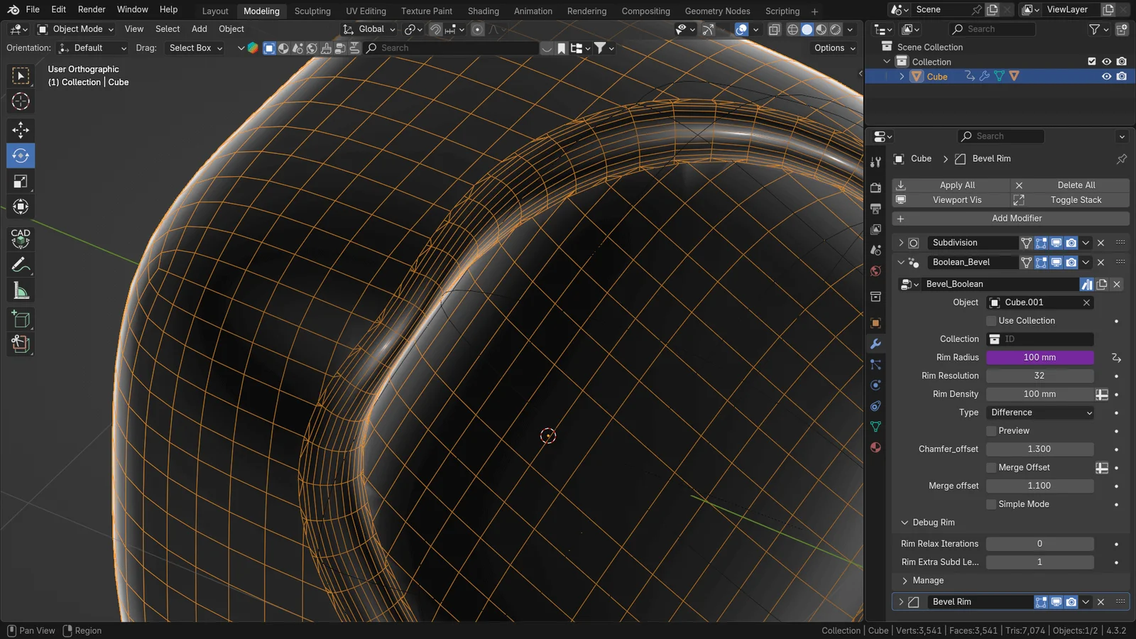The width and height of the screenshot is (1136, 639).
Task: Pick the Measure tool
Action: click(x=21, y=290)
